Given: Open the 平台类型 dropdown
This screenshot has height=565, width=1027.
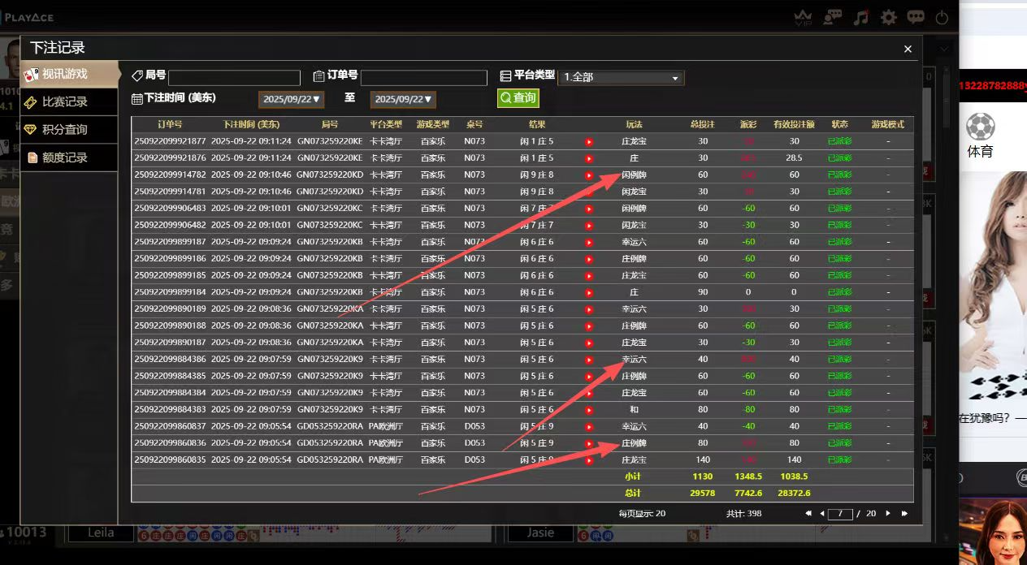Looking at the screenshot, I should click(622, 77).
